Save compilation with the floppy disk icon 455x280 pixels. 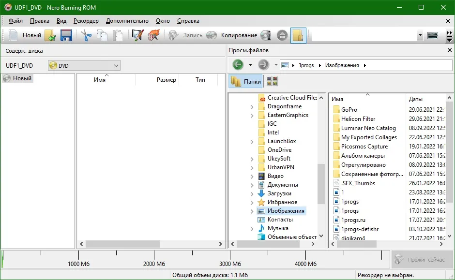tap(66, 35)
